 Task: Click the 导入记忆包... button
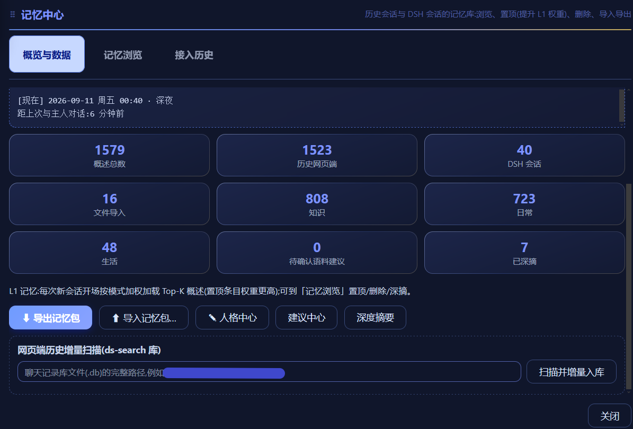144,318
